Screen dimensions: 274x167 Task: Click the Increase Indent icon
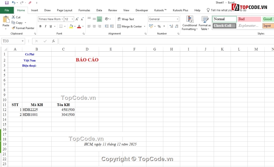[x=112, y=26]
